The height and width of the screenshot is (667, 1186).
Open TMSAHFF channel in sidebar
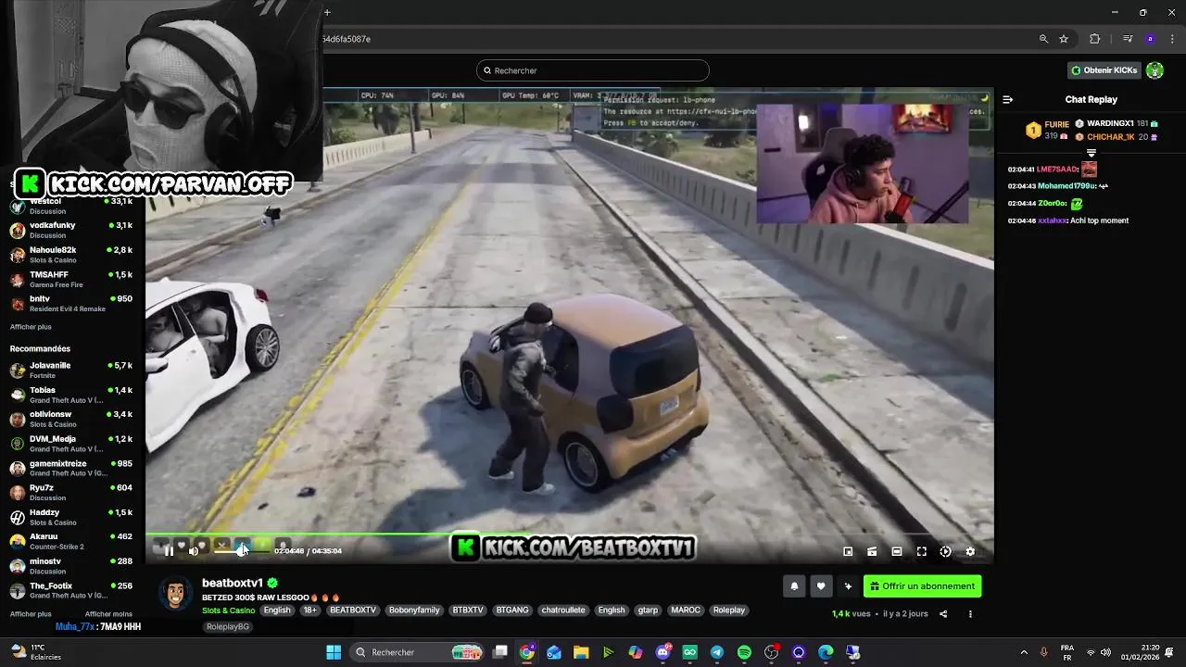(x=72, y=279)
